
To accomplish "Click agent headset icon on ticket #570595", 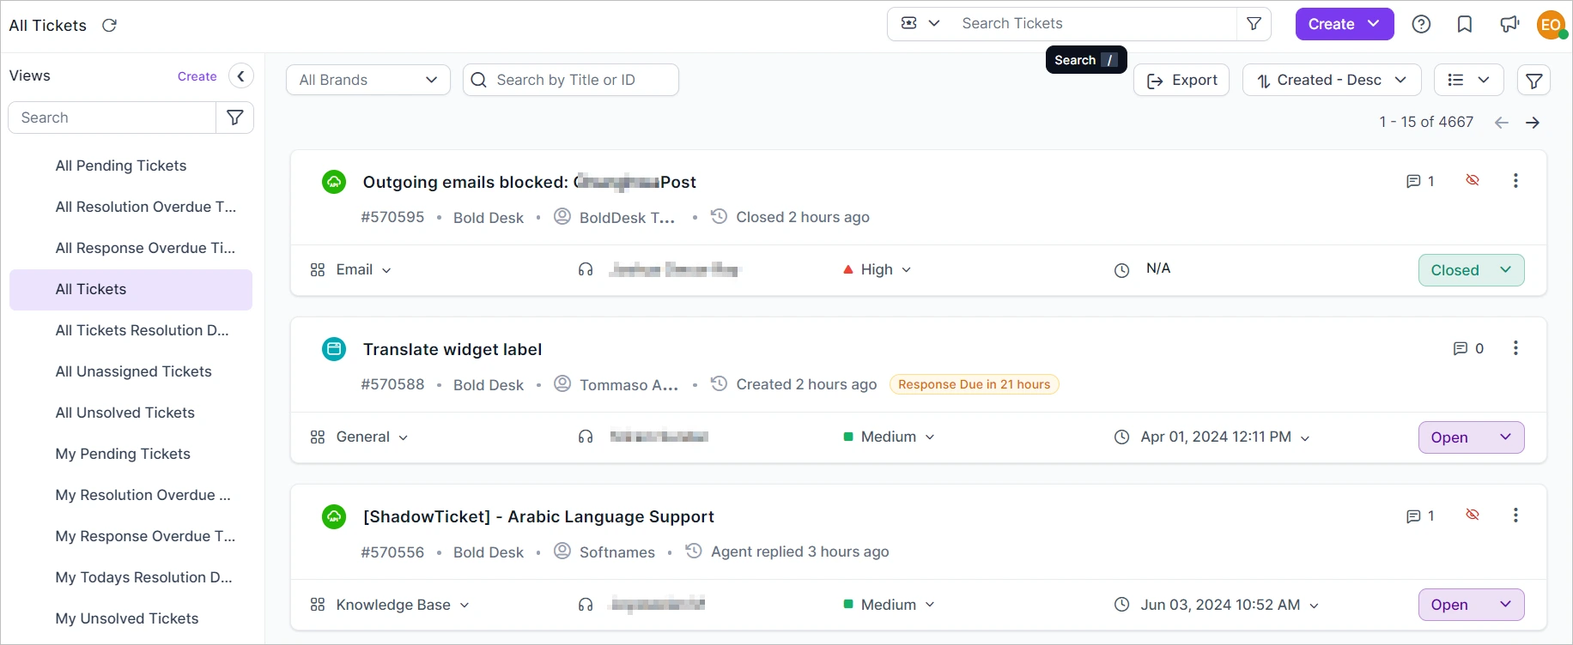I will point(586,269).
